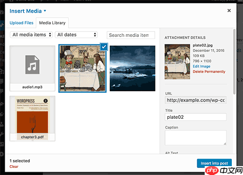Open the All dates filter dropdown
The width and height of the screenshot is (243, 175).
76,35
